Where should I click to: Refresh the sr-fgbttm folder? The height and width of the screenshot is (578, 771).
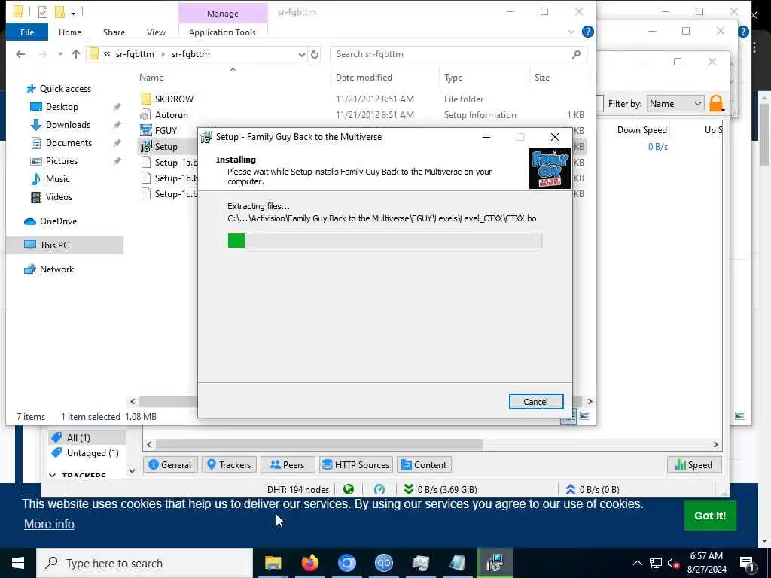[x=315, y=54]
